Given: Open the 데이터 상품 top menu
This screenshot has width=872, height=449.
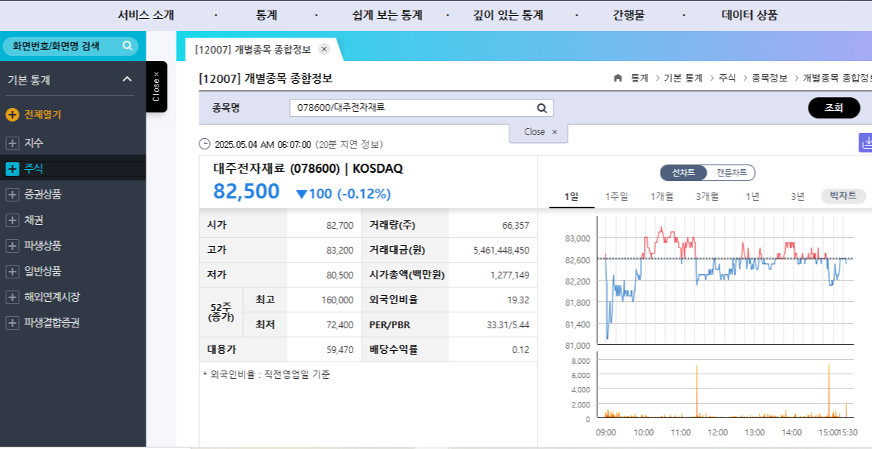Looking at the screenshot, I should [x=749, y=16].
